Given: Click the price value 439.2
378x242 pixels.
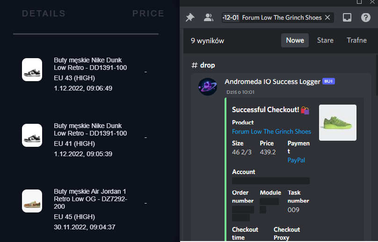Looking at the screenshot, I should coord(268,152).
